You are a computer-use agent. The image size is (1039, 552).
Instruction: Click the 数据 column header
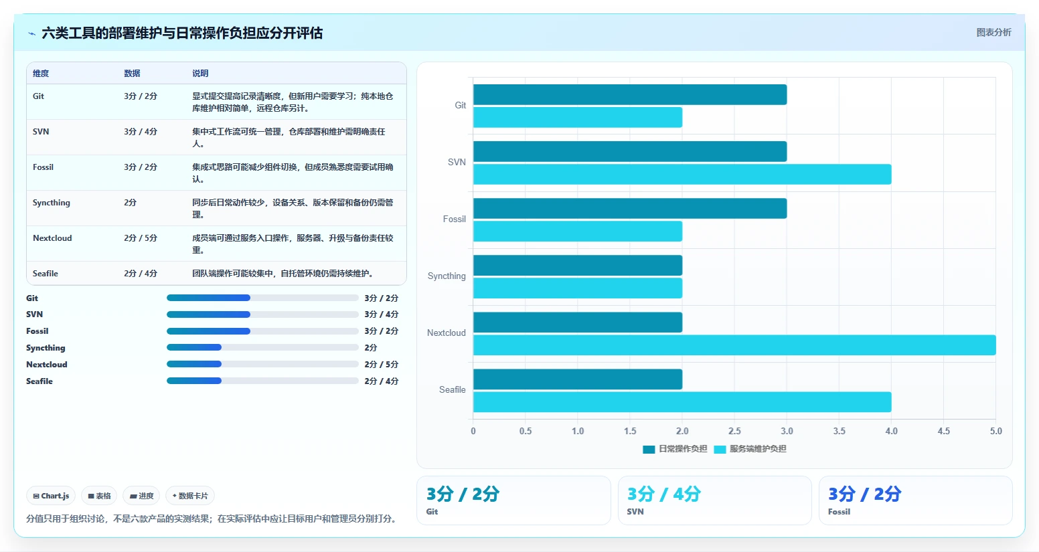coord(132,74)
